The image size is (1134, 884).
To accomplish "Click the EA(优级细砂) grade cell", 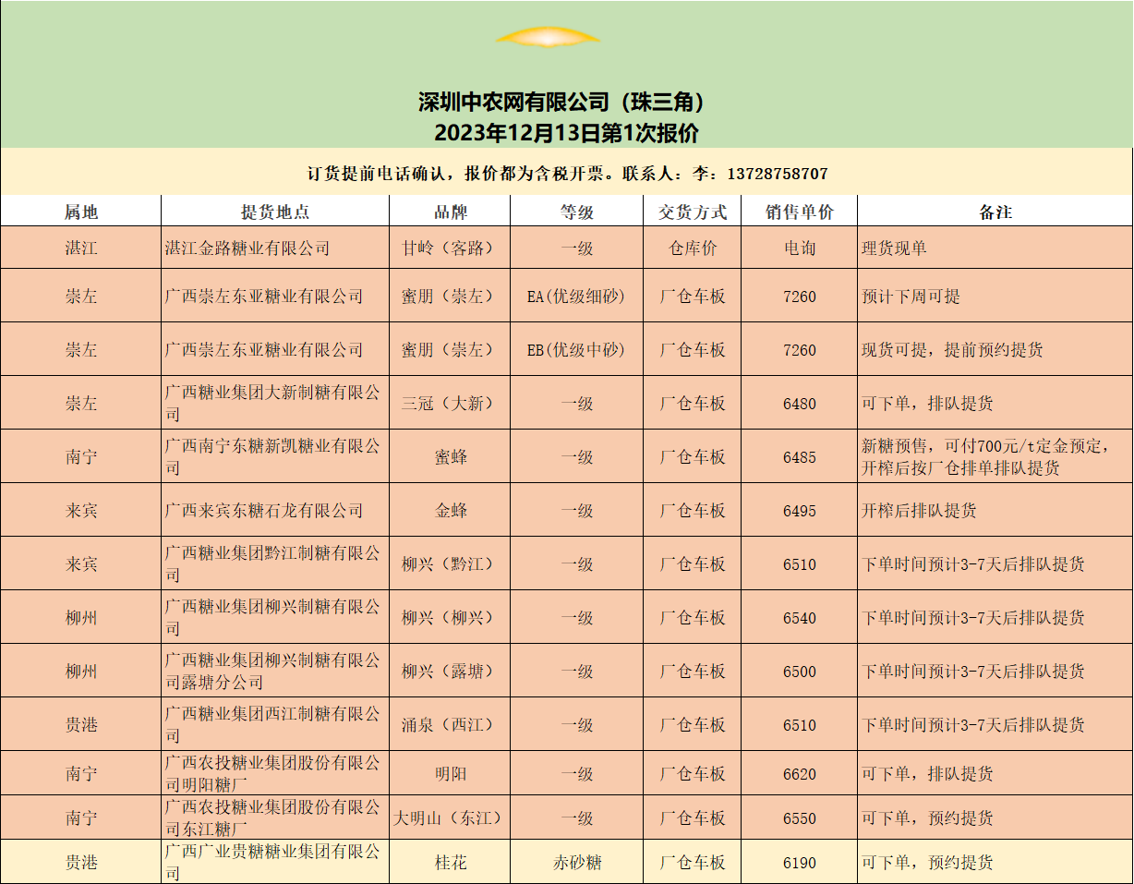I will (x=576, y=297).
